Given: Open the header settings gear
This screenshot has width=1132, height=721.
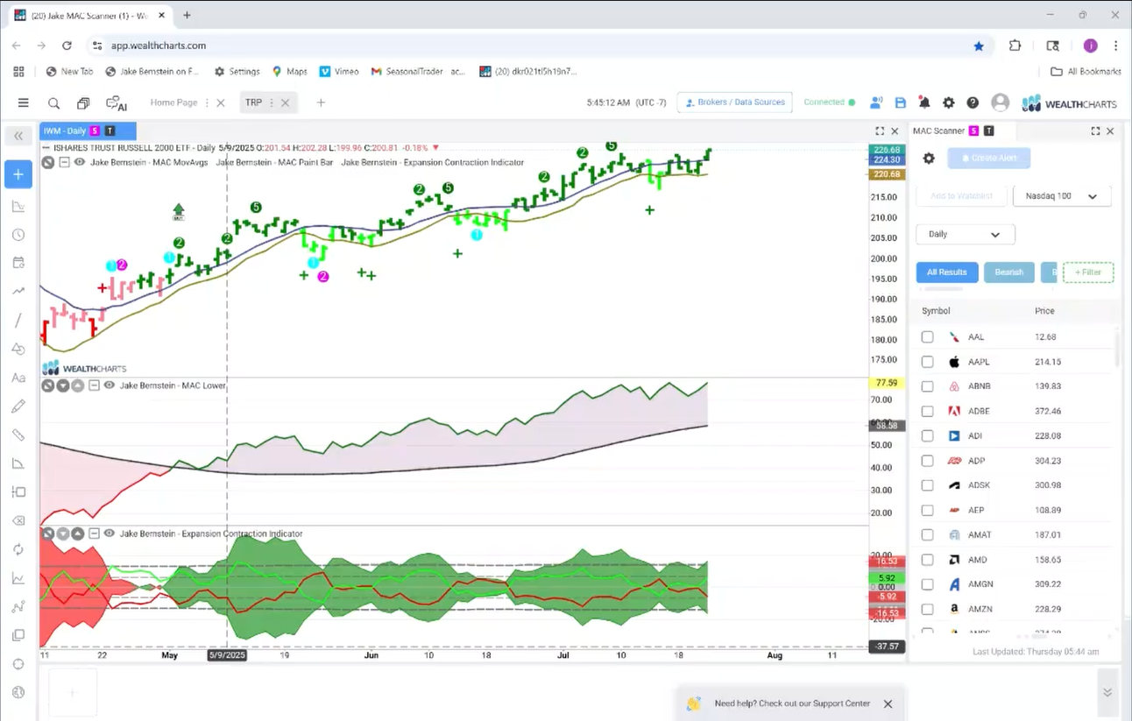Looking at the screenshot, I should tap(948, 102).
